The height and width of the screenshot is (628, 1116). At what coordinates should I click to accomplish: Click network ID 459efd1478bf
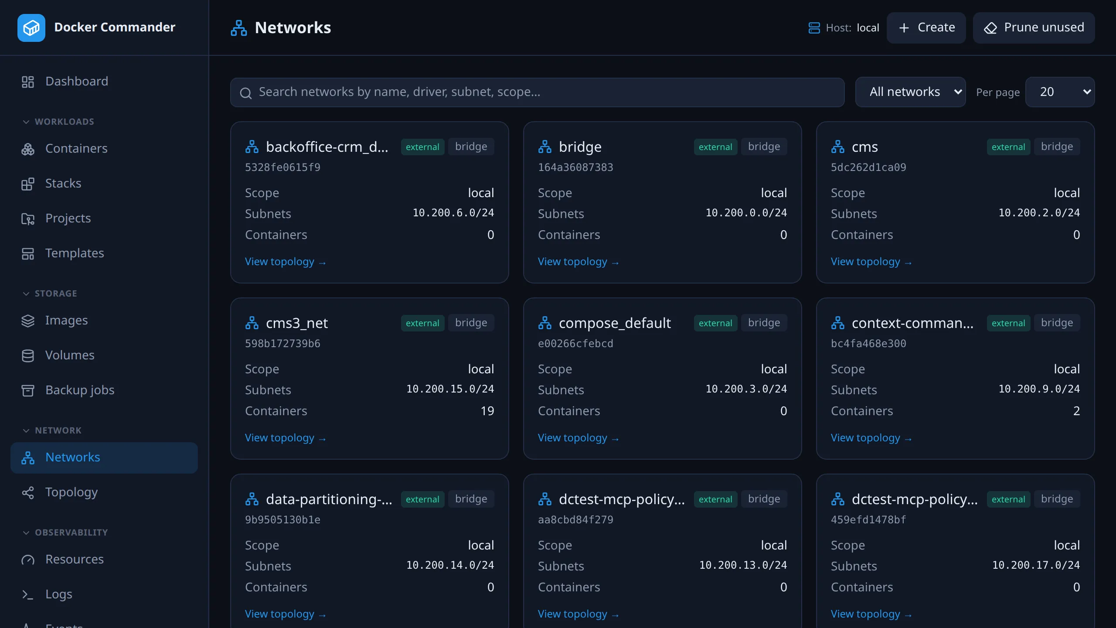click(868, 520)
